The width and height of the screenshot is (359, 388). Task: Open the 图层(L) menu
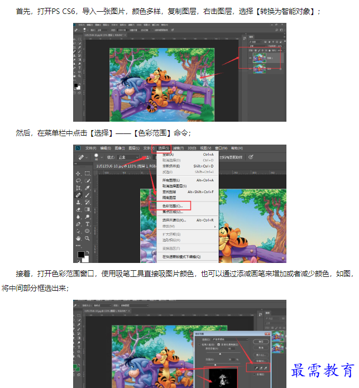coord(134,148)
